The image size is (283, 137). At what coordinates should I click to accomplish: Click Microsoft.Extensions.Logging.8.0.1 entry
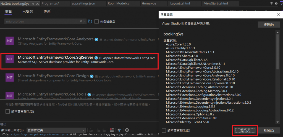190,106
